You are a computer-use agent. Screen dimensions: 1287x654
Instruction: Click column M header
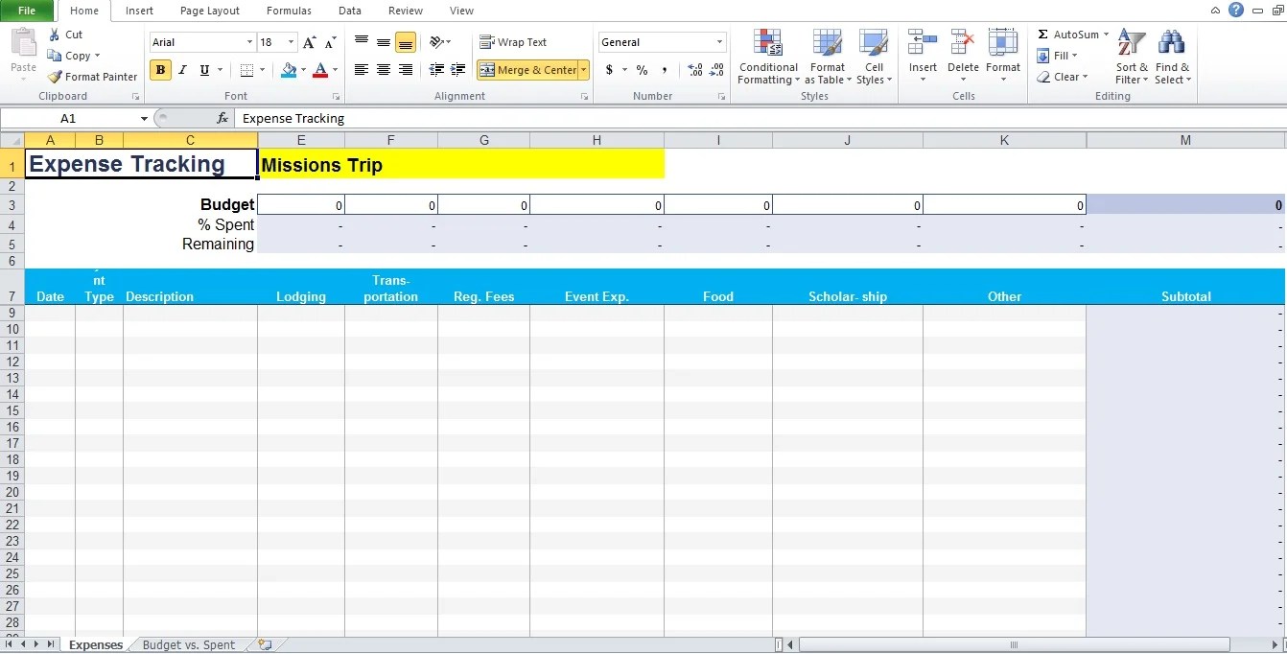pyautogui.click(x=1185, y=140)
